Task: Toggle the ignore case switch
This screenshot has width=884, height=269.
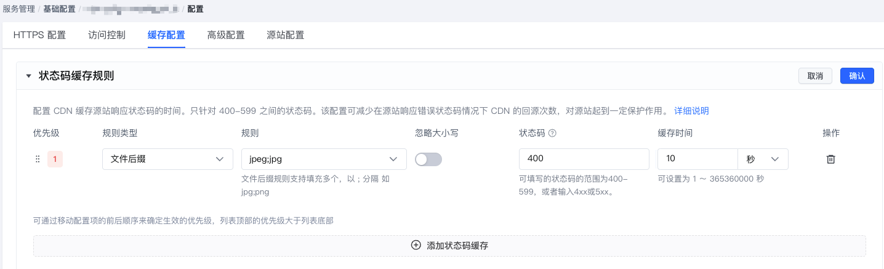Action: [428, 159]
